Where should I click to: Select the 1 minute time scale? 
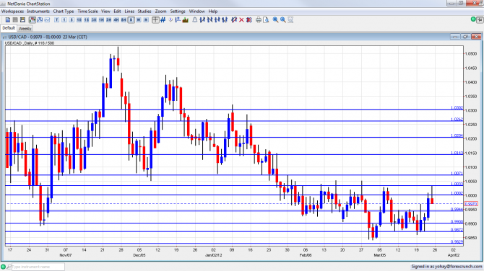[x=64, y=20]
